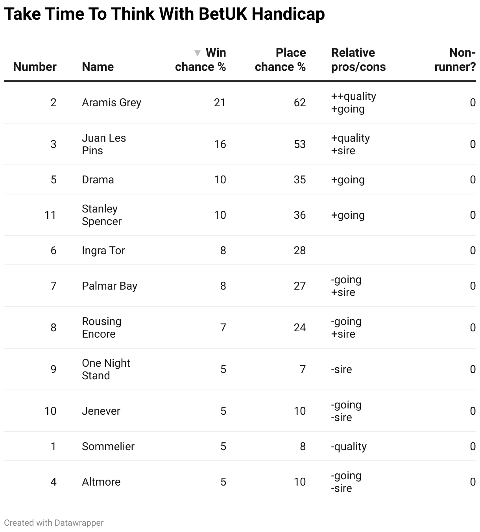Sort table by Name column header

pos(98,66)
